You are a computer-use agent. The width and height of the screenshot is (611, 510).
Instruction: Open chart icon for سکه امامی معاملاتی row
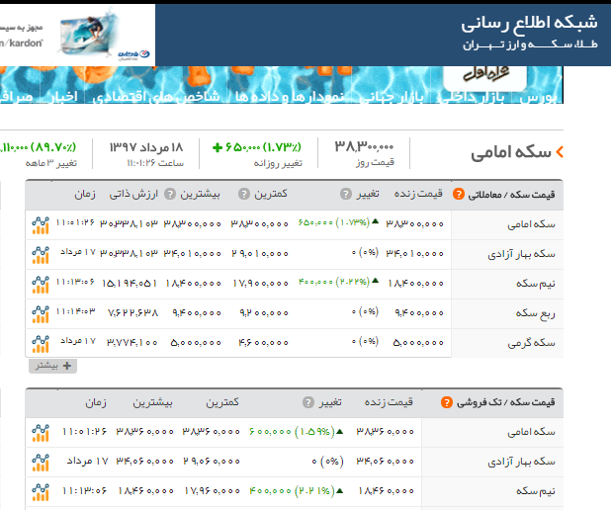(x=41, y=225)
